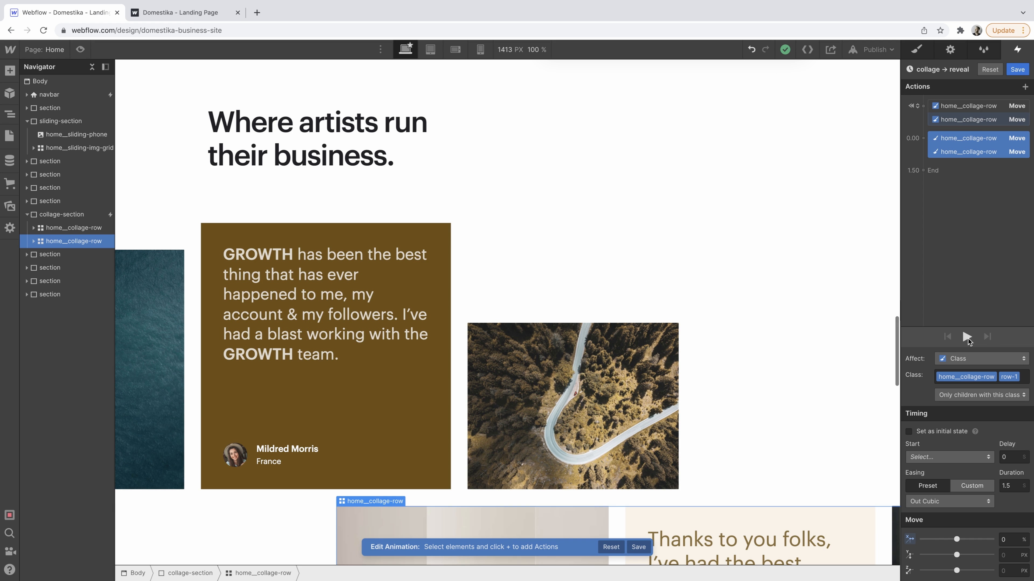This screenshot has height=581, width=1034.
Task: Open the Webflow logo menu
Action: pyautogui.click(x=10, y=49)
